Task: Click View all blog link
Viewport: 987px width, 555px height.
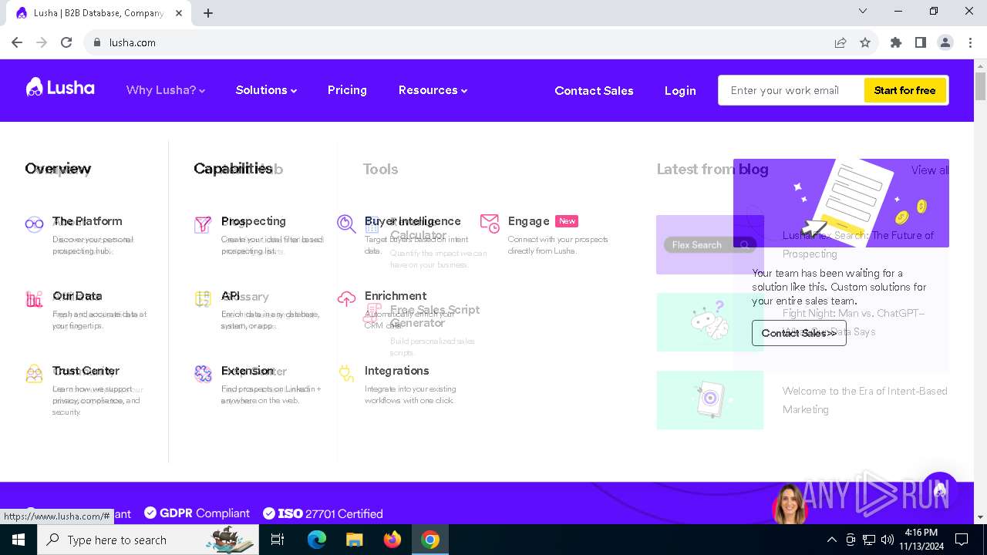Action: pyautogui.click(x=929, y=170)
